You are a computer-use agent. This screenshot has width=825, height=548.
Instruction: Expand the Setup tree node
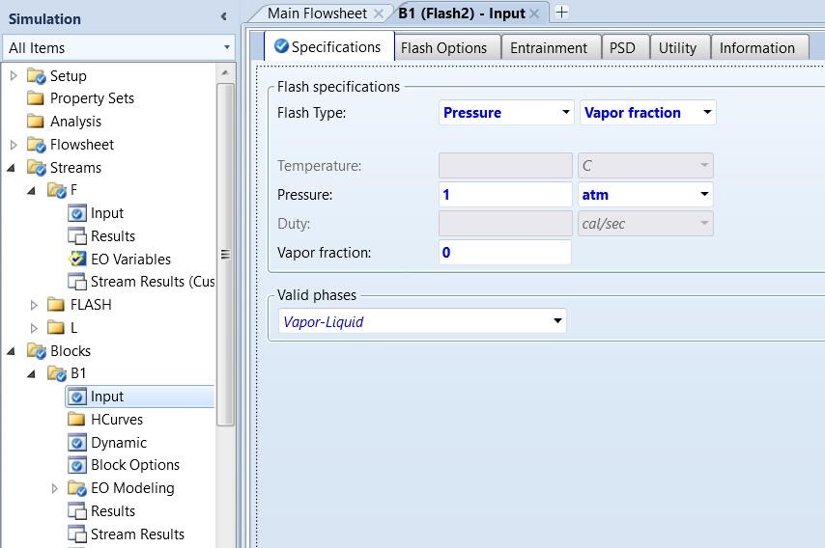click(x=14, y=75)
